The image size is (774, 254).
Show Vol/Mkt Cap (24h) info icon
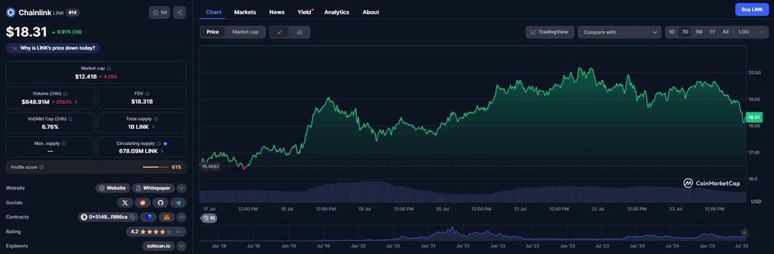(70, 119)
